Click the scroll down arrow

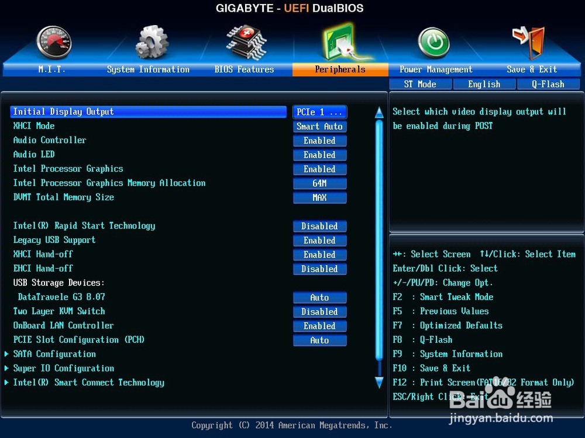[379, 383]
